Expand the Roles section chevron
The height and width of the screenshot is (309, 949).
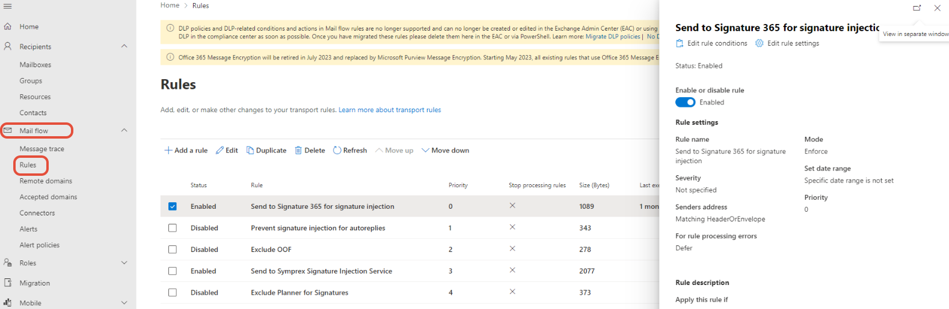(x=124, y=263)
